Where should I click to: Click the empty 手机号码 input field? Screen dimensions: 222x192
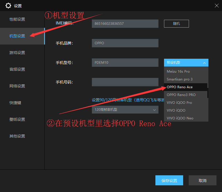coord(125,82)
